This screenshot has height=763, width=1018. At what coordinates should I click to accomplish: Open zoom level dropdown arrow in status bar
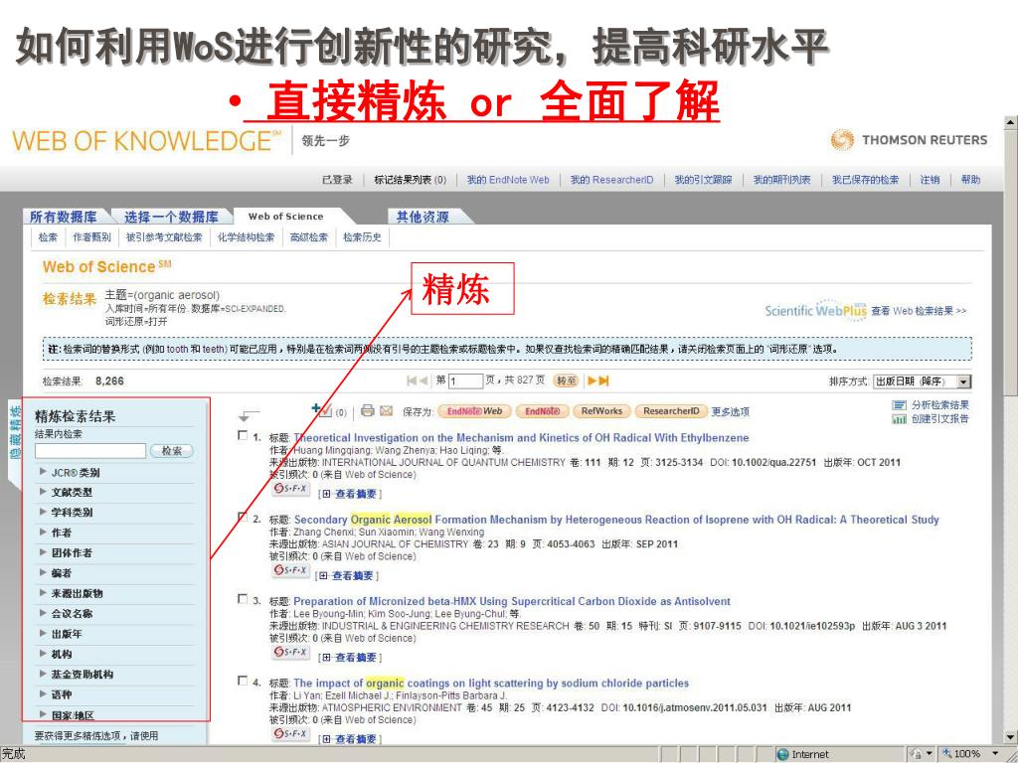pyautogui.click(x=995, y=754)
